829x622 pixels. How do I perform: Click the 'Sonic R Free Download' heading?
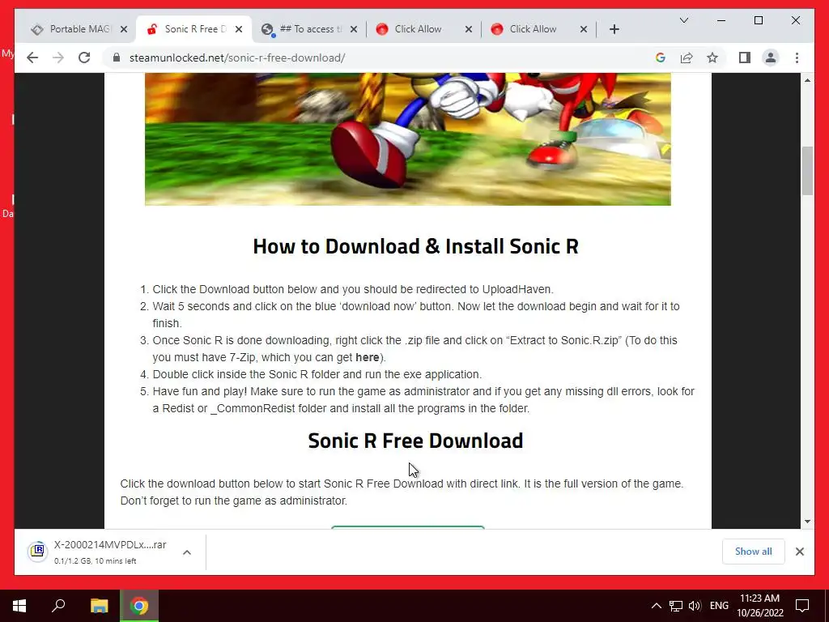coord(415,441)
